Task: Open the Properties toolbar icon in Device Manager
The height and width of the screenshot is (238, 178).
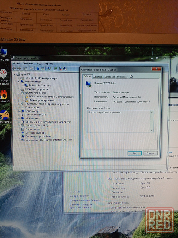Action: tap(31, 69)
